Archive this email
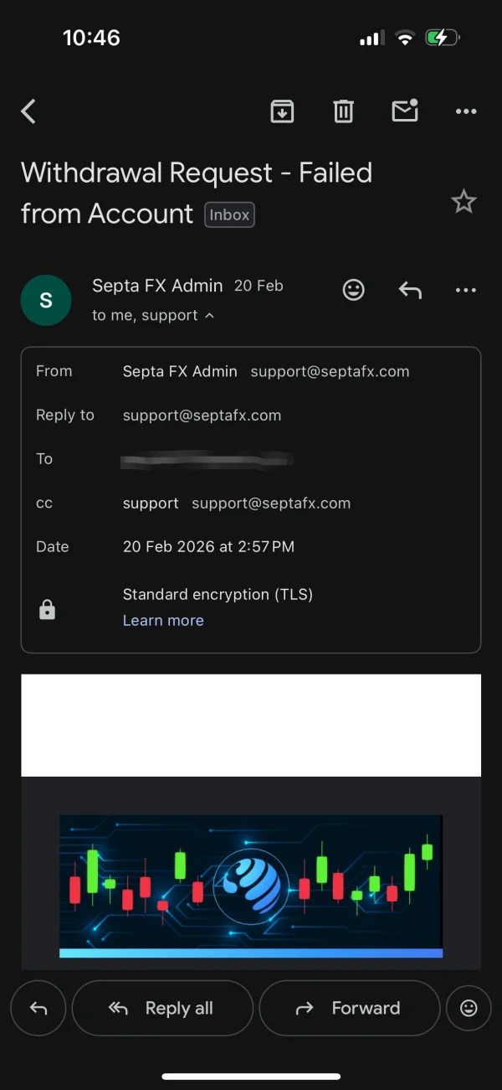The height and width of the screenshot is (1090, 502). coord(282,111)
